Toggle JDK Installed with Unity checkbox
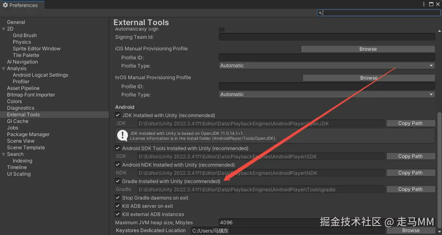This screenshot has width=442, height=235. coord(118,115)
